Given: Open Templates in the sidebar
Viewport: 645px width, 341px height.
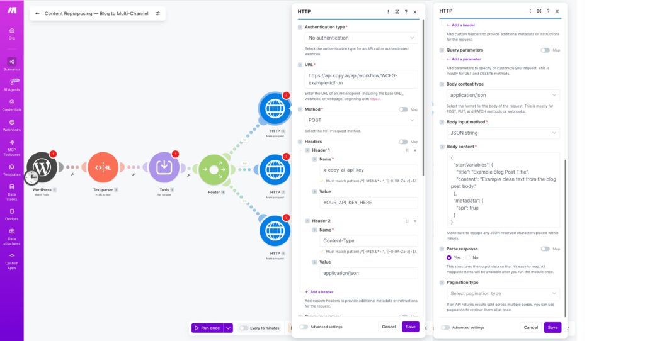Looking at the screenshot, I should coord(12,170).
